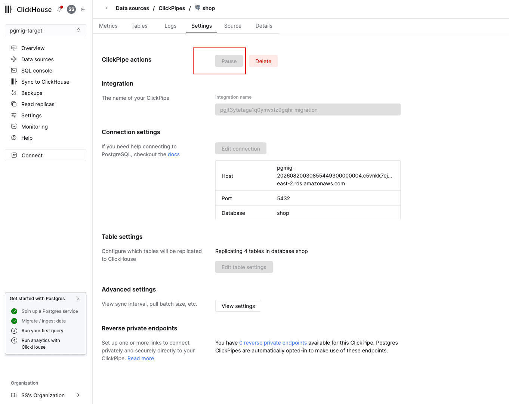The image size is (509, 404).
Task: Open the SS user avatar menu
Action: tap(71, 9)
